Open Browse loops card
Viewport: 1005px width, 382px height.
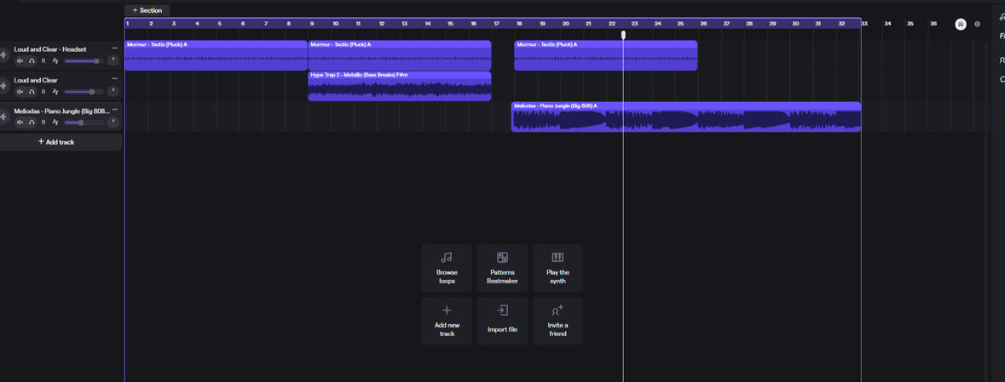pyautogui.click(x=447, y=268)
